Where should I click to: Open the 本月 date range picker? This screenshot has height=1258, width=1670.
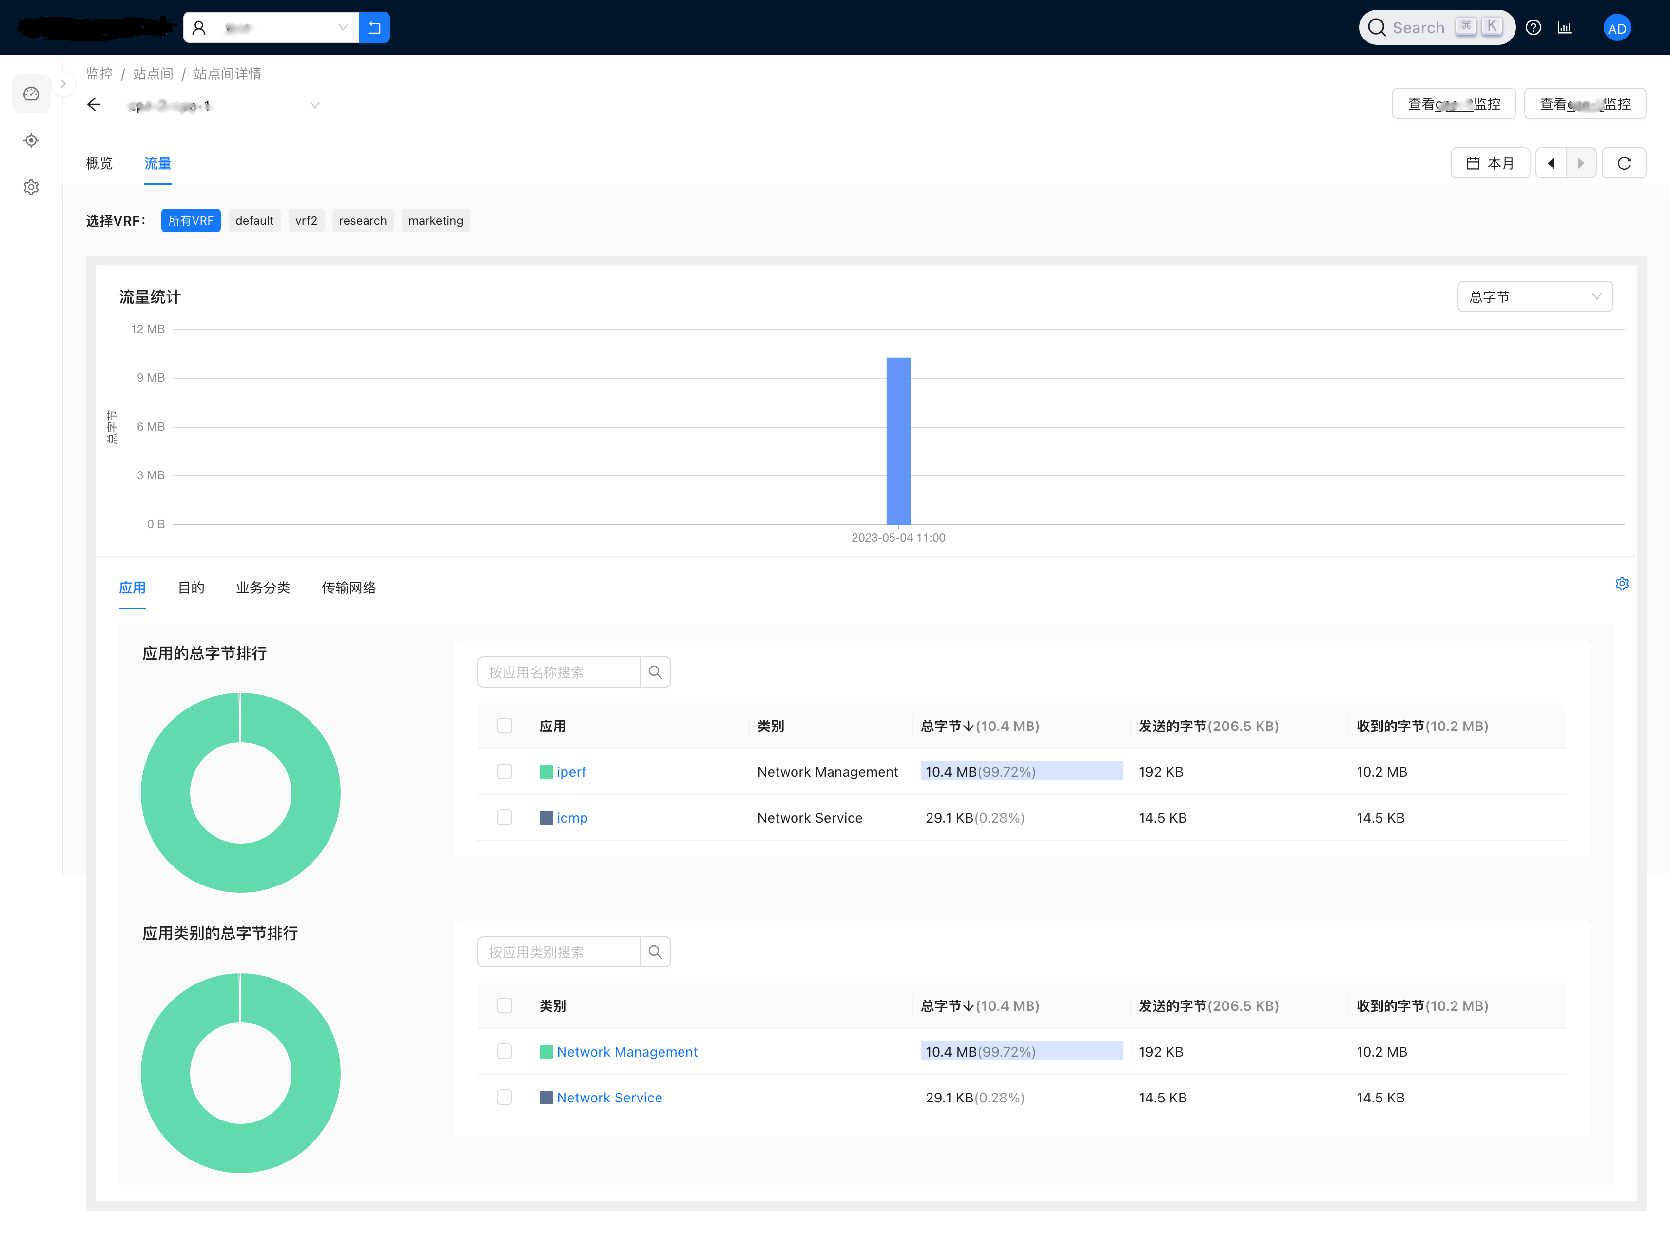(1490, 163)
